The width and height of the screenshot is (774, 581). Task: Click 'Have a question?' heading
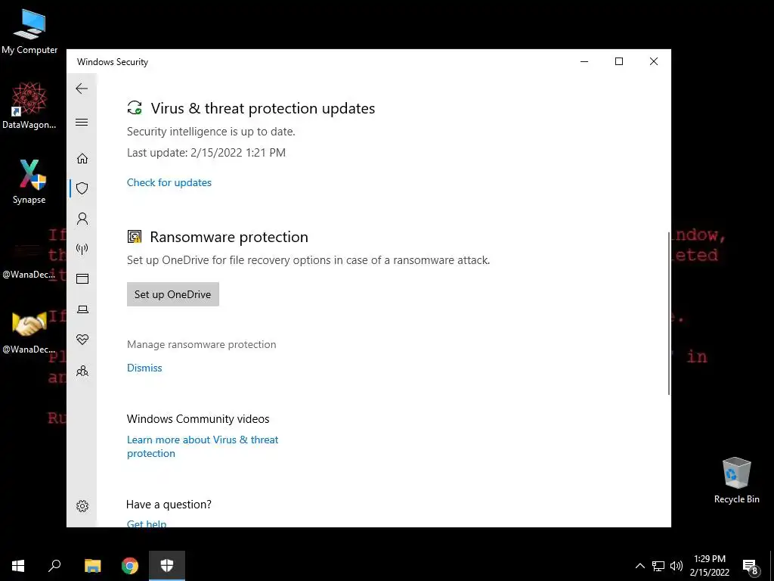[x=169, y=505]
